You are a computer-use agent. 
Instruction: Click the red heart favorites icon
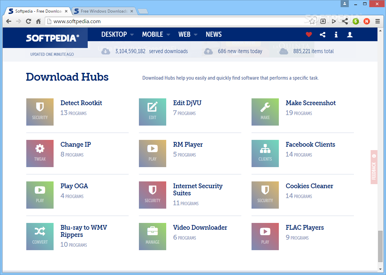(309, 35)
